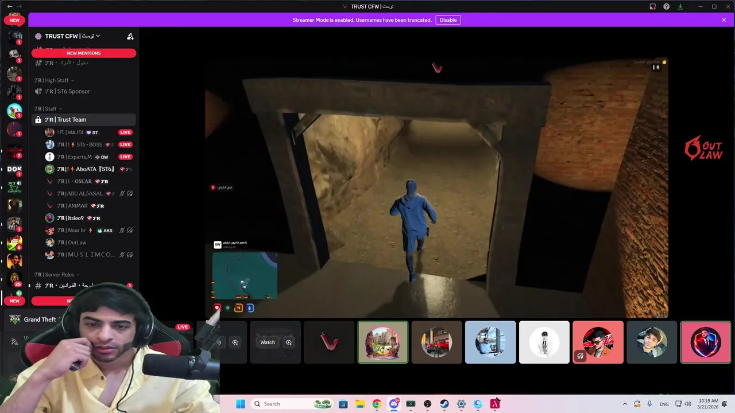Open the help icon in the title bar
The image size is (735, 413).
click(x=667, y=6)
